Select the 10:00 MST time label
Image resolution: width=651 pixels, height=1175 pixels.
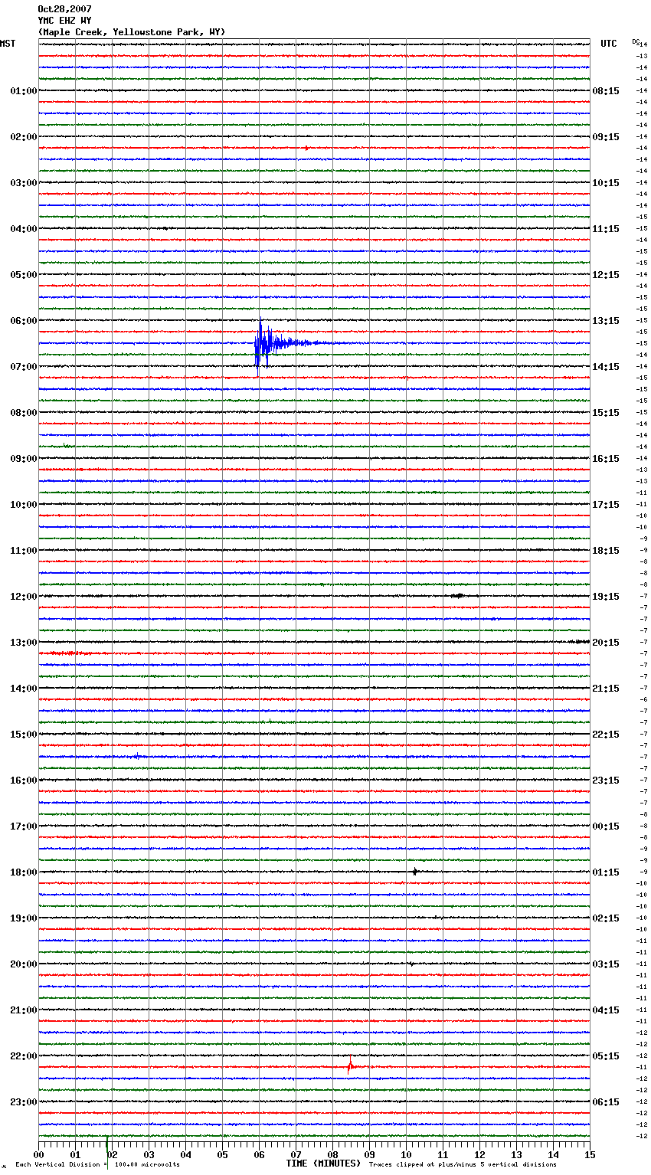pos(24,505)
